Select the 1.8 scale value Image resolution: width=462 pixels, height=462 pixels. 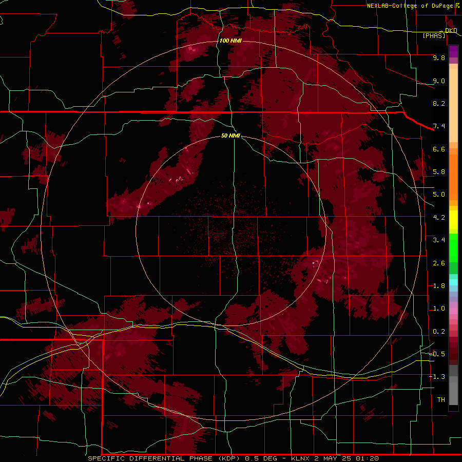tap(439, 286)
